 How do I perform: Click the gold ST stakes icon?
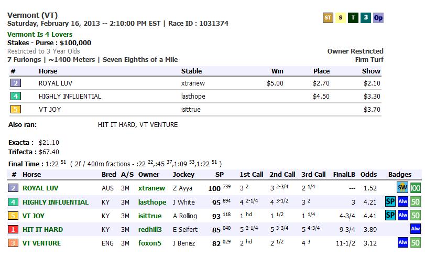point(328,18)
